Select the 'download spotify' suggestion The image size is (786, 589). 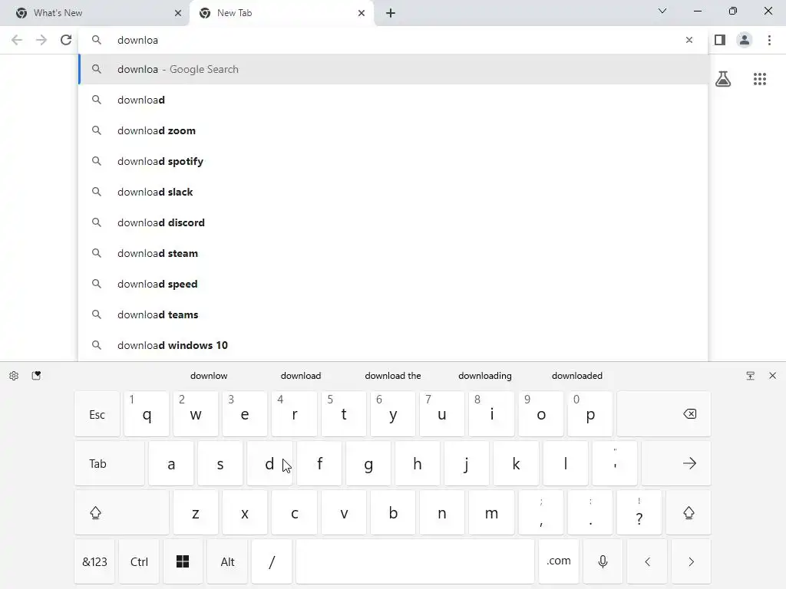[x=393, y=161]
